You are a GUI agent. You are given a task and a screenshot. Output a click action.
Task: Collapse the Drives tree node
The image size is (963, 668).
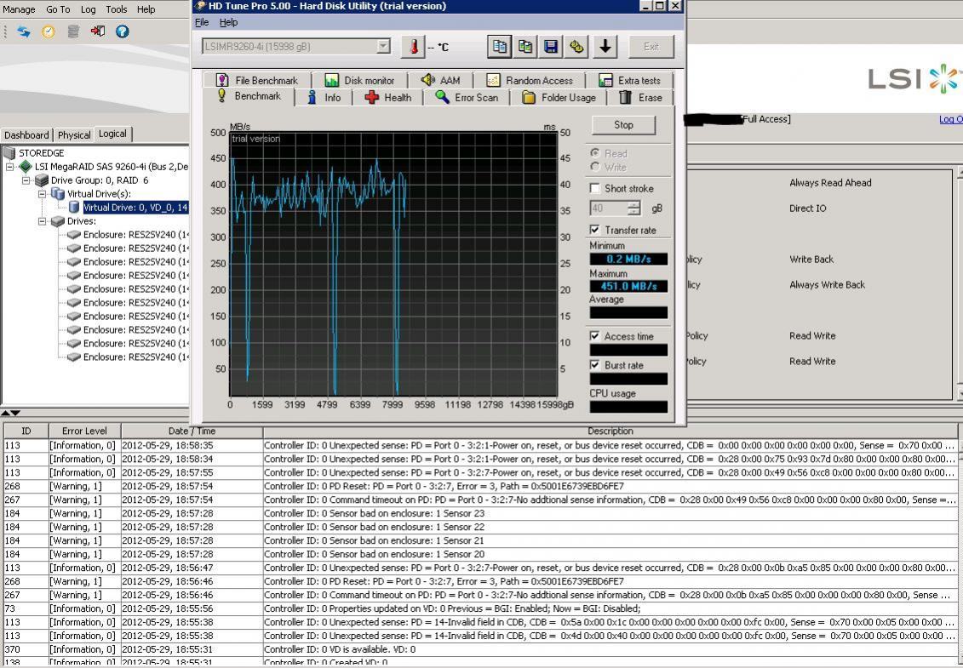click(42, 221)
